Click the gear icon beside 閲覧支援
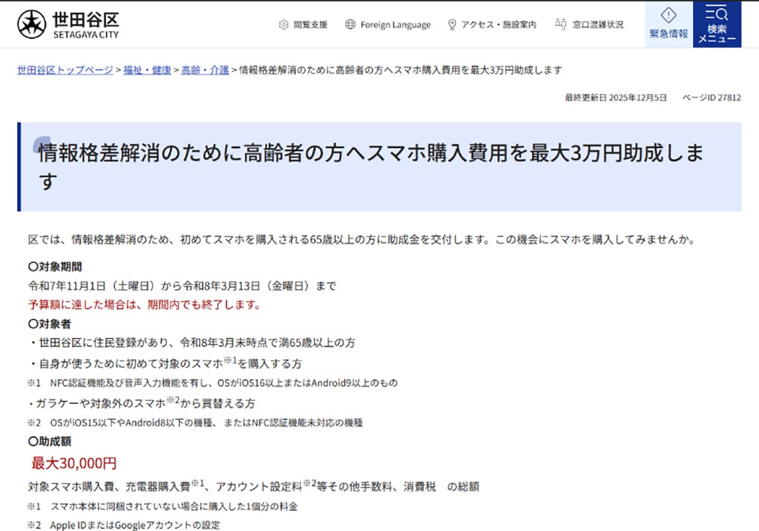Image resolution: width=759 pixels, height=531 pixels. coord(283,24)
